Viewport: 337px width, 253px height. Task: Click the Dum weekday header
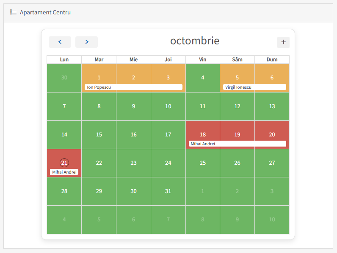point(272,60)
